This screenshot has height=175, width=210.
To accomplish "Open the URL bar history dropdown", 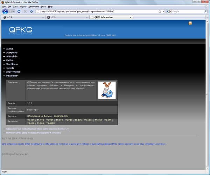I will [x=163, y=12].
